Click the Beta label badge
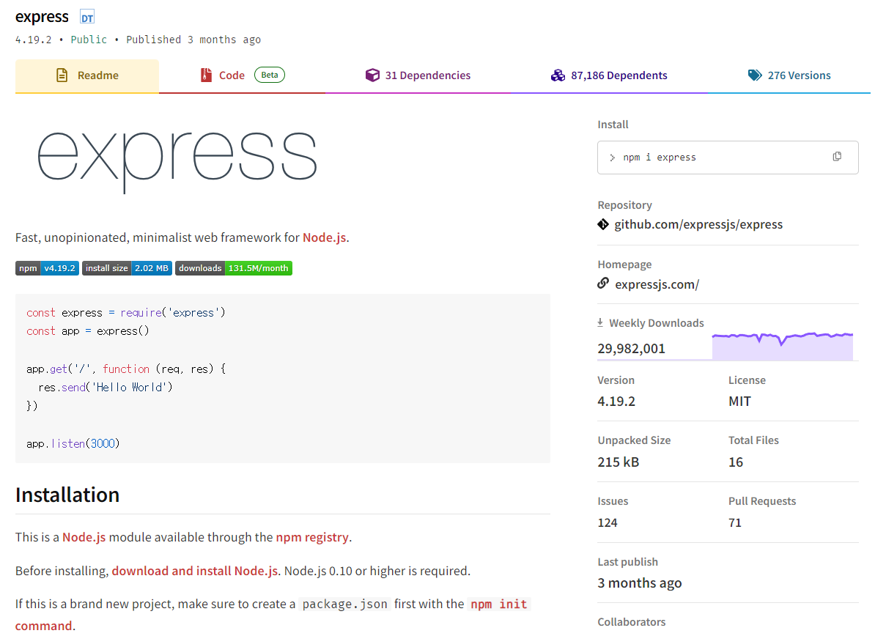886x636 pixels. pyautogui.click(x=270, y=75)
